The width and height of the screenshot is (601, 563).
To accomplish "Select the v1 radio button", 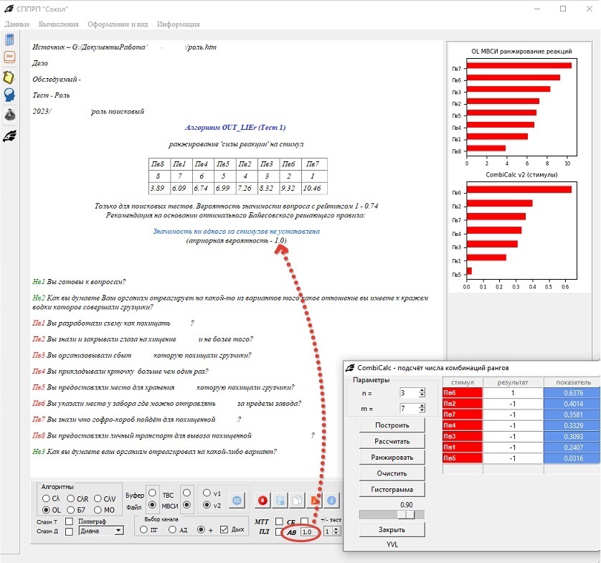I will click(207, 493).
